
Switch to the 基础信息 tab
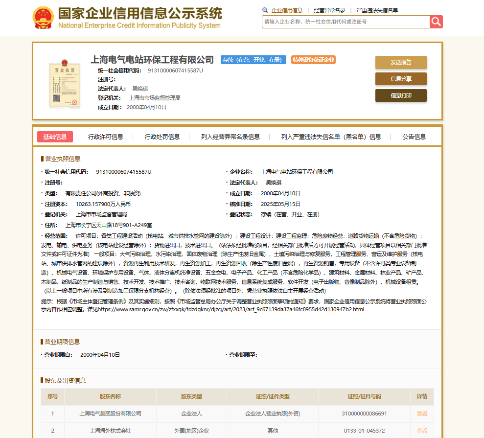point(55,137)
